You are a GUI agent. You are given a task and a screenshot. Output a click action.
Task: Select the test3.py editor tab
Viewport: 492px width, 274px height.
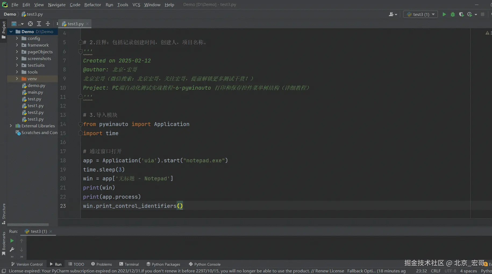(75, 24)
